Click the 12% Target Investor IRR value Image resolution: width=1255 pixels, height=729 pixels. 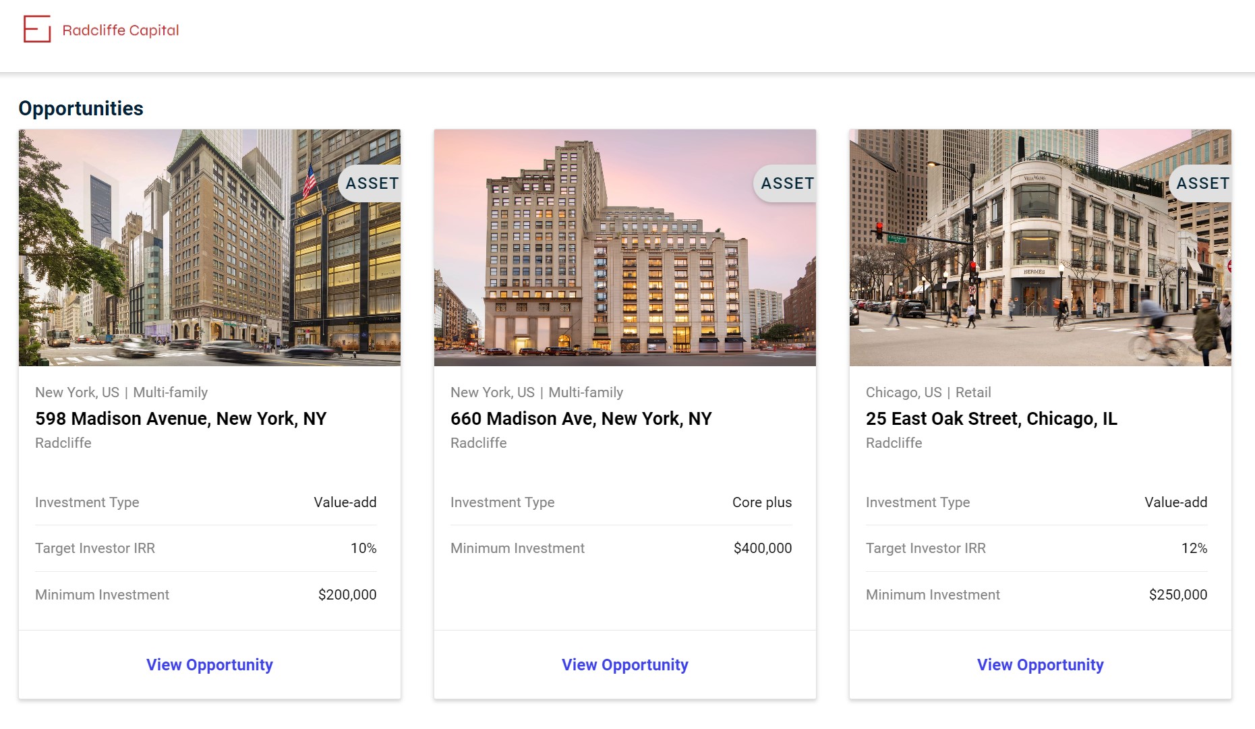[x=1194, y=548]
